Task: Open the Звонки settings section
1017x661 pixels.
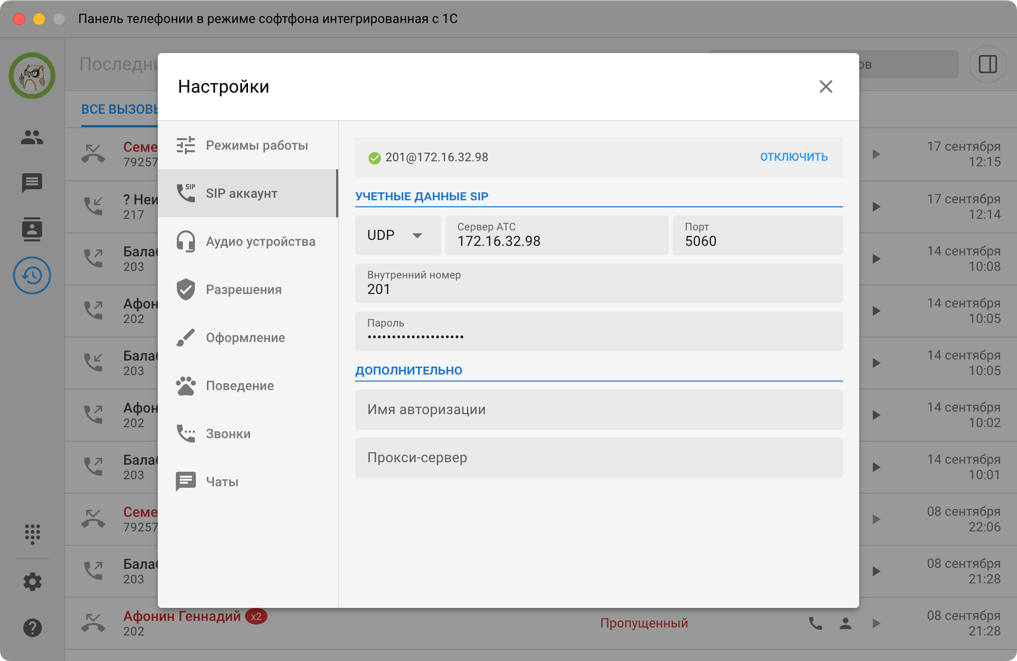Action: pyautogui.click(x=248, y=434)
